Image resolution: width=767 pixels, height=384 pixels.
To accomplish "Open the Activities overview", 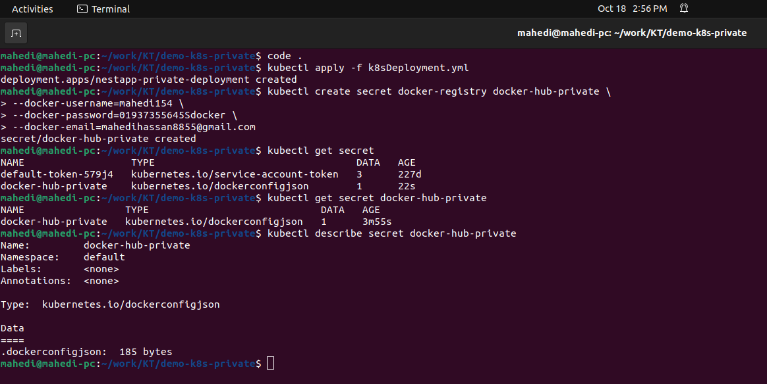I will (32, 9).
